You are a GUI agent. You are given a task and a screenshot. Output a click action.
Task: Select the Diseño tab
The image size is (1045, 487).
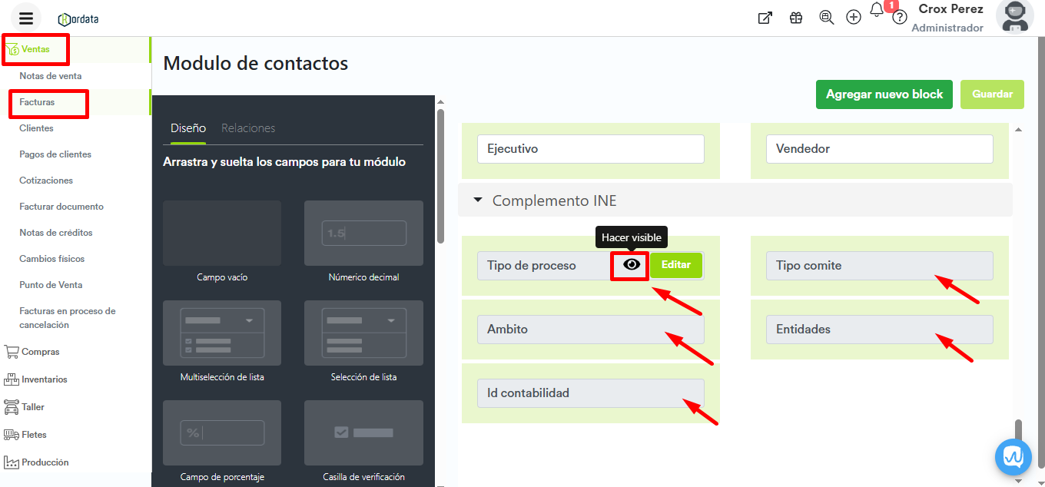pos(187,128)
